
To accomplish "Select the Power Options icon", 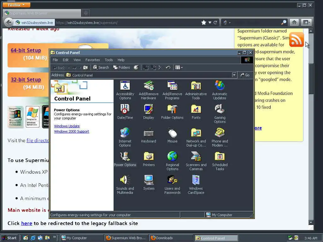I will 125,159.
